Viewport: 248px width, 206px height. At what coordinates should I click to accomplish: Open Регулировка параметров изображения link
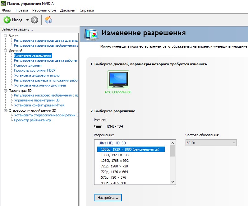click(x=46, y=46)
